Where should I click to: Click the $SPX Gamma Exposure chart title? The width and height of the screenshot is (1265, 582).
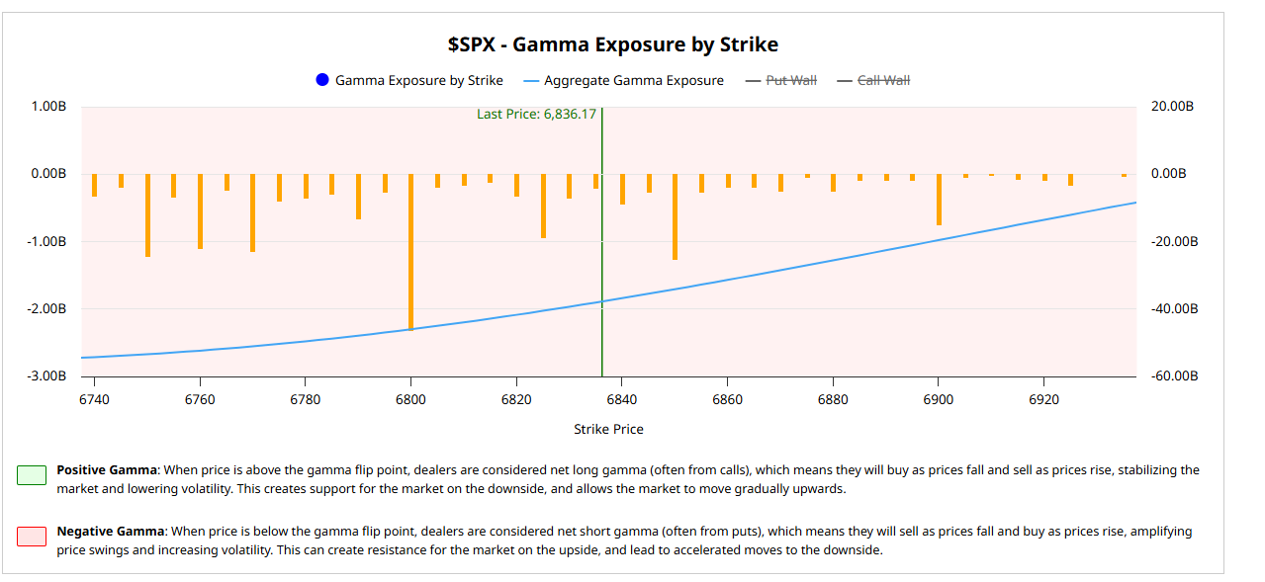612,44
